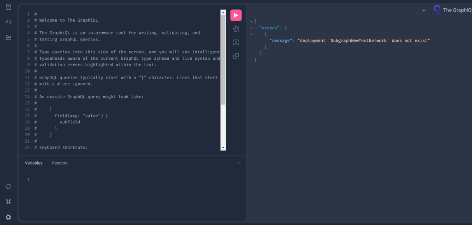
Task: Click the query editor scrollbar thumb
Action: coord(223,60)
